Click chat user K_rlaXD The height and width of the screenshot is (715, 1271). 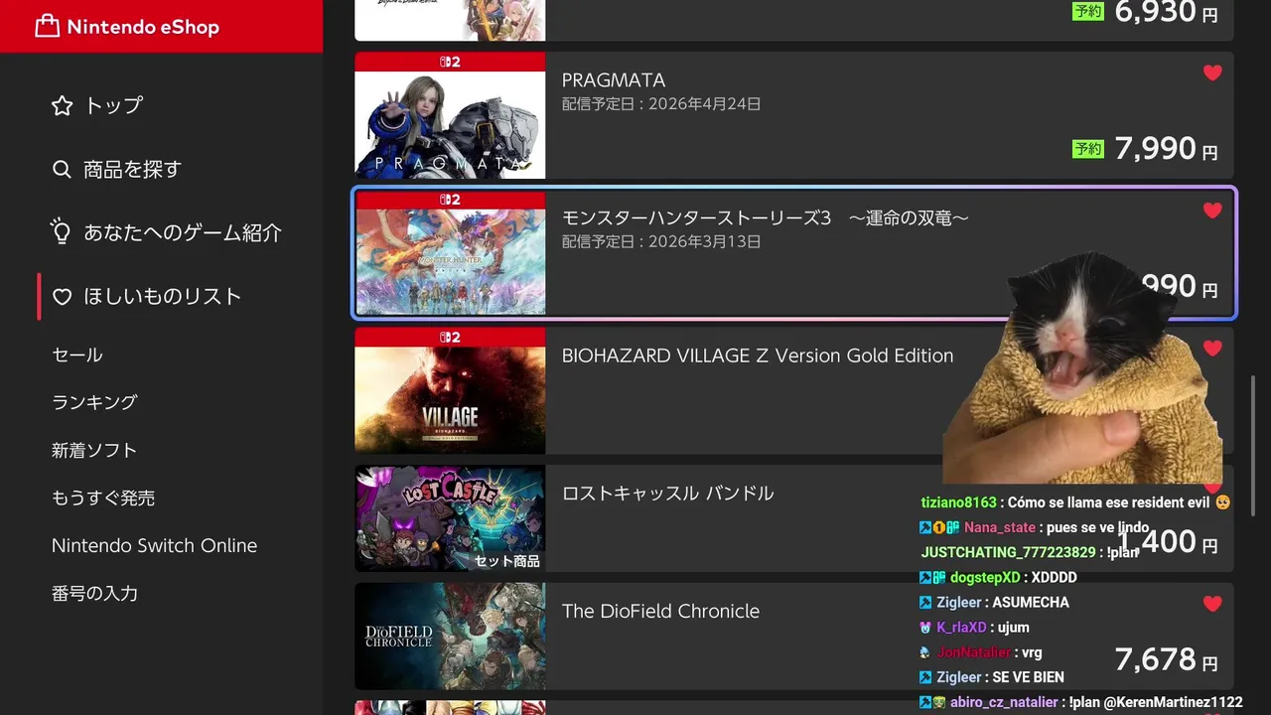pos(961,628)
